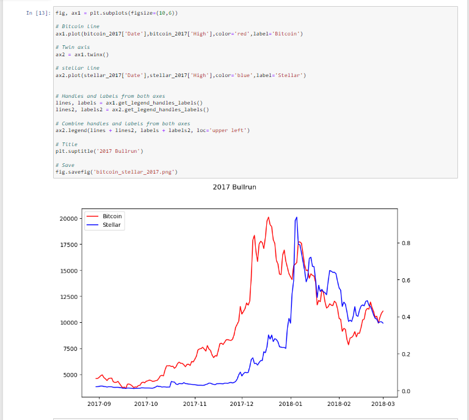The image size is (469, 420).
Task: Click the 0.2 right axis label
Action: click(406, 354)
